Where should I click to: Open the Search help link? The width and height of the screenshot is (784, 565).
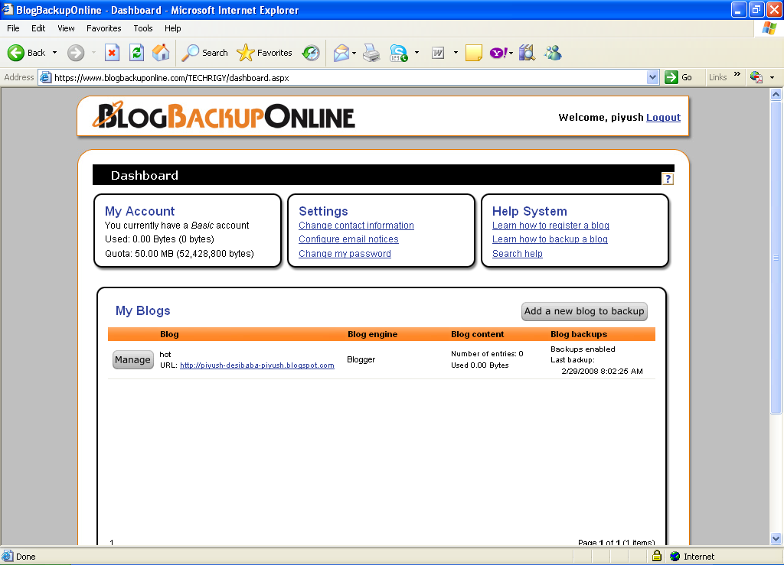(518, 254)
